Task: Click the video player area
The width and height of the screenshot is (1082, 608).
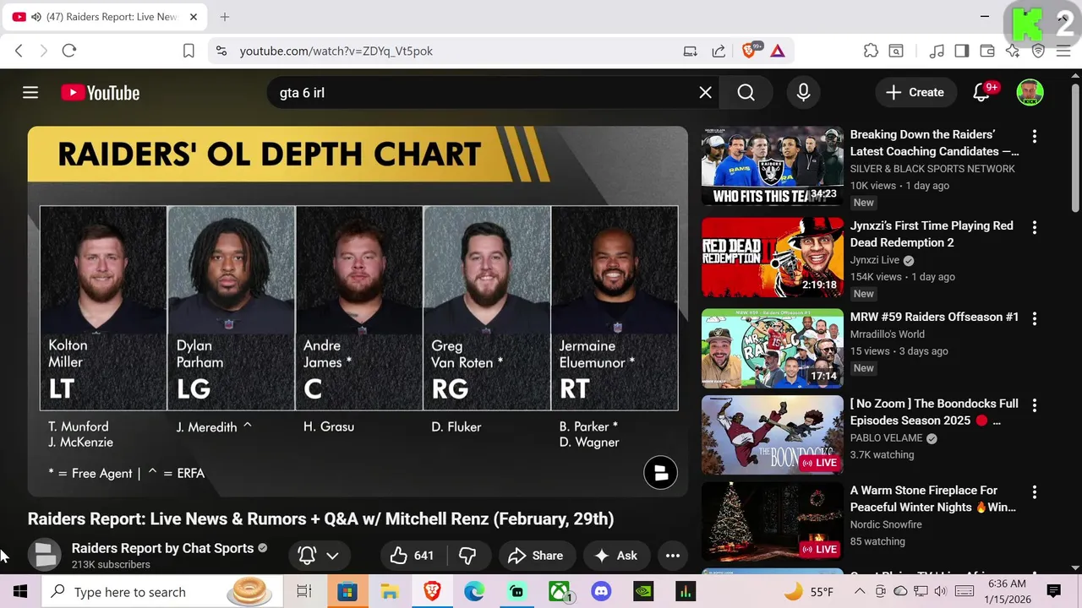Action: point(358,312)
